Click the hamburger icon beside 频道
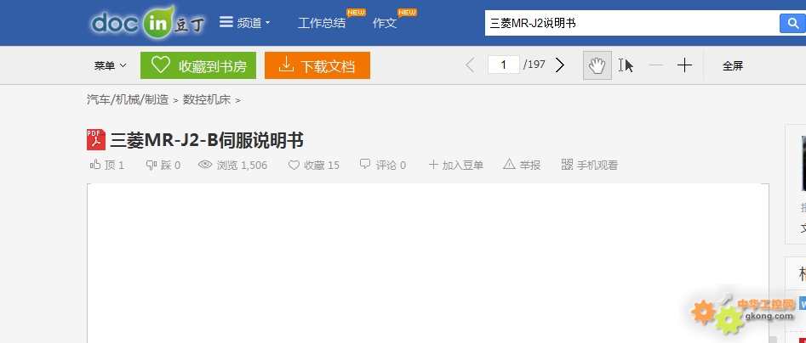 click(x=226, y=22)
